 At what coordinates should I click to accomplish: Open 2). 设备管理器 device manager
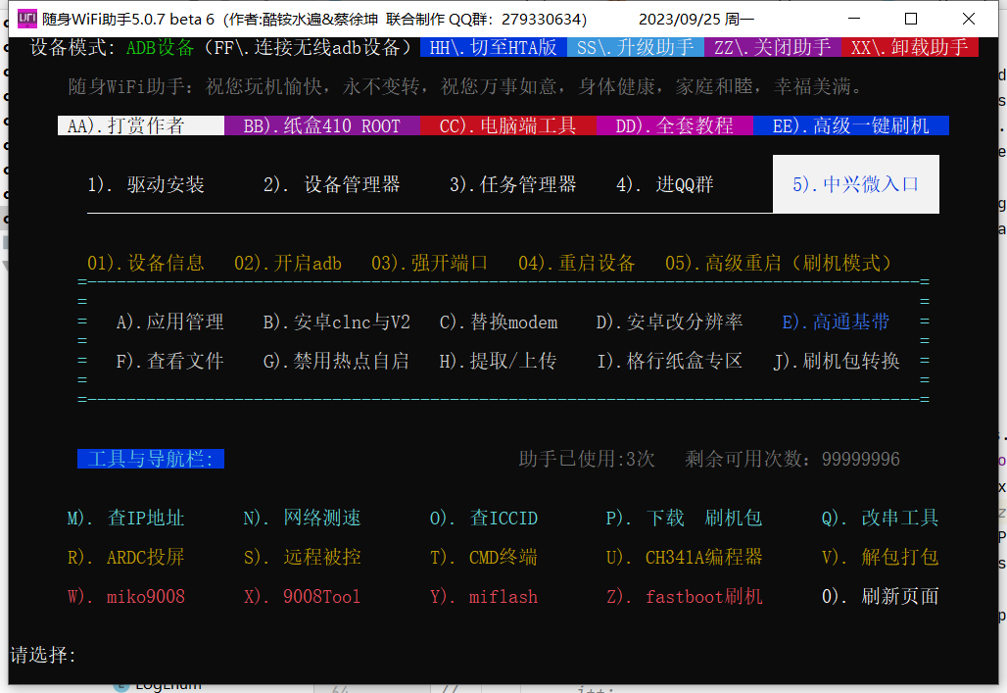(331, 185)
